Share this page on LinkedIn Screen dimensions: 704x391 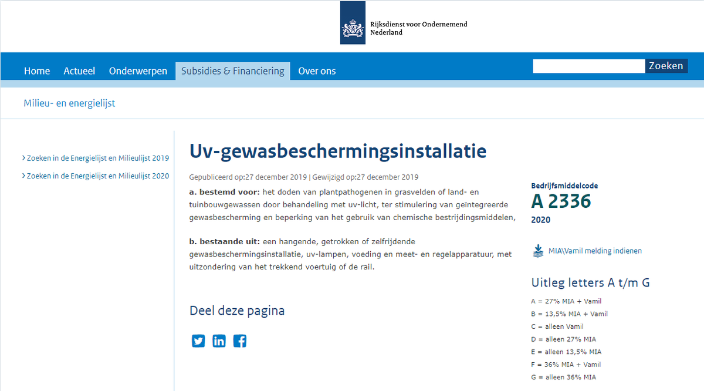(219, 341)
